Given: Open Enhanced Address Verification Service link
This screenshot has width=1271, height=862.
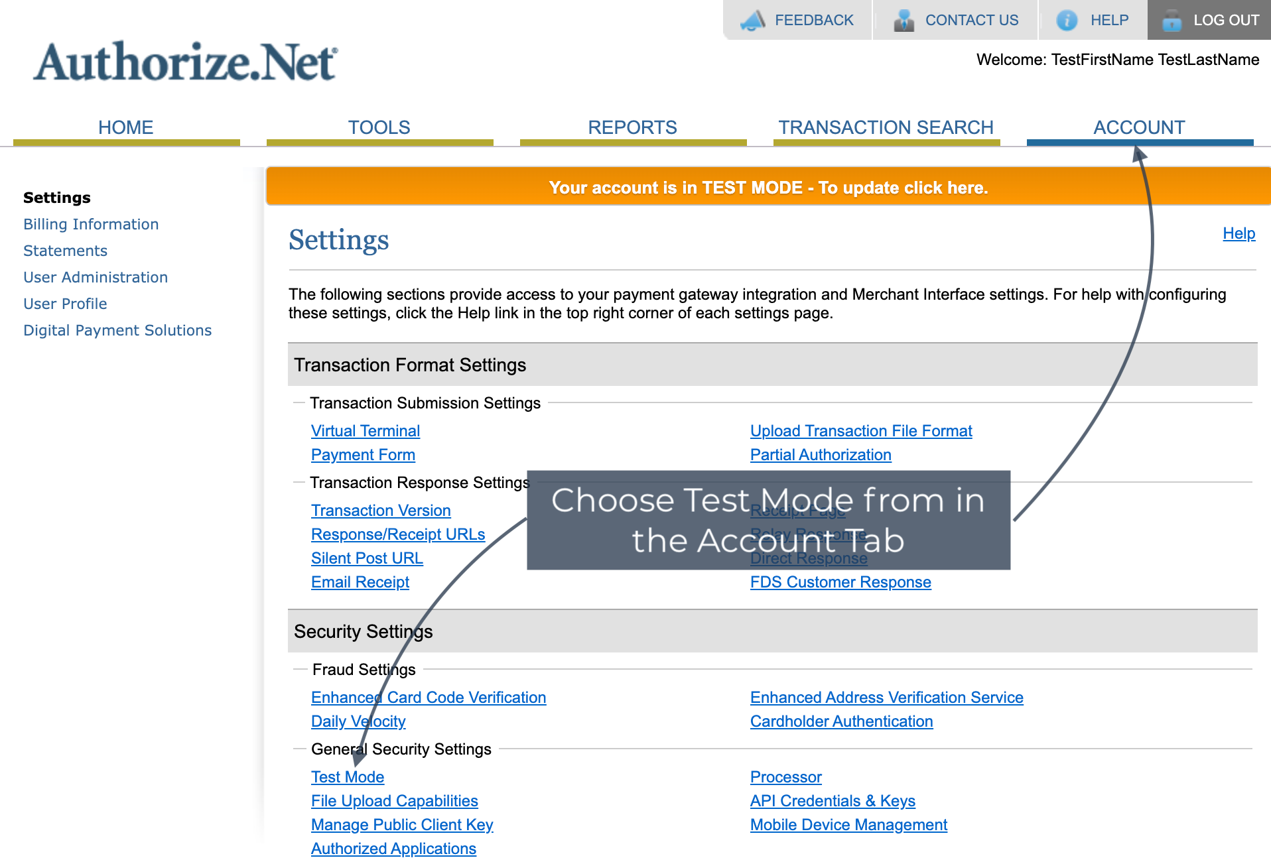Looking at the screenshot, I should [886, 698].
